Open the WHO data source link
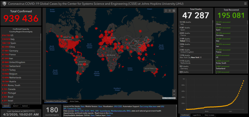Image resolution: width=249 pixels, height=117 pixels. [x=77, y=111]
